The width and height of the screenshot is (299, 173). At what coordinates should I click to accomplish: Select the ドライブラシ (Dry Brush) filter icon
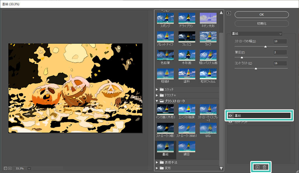tap(187, 18)
